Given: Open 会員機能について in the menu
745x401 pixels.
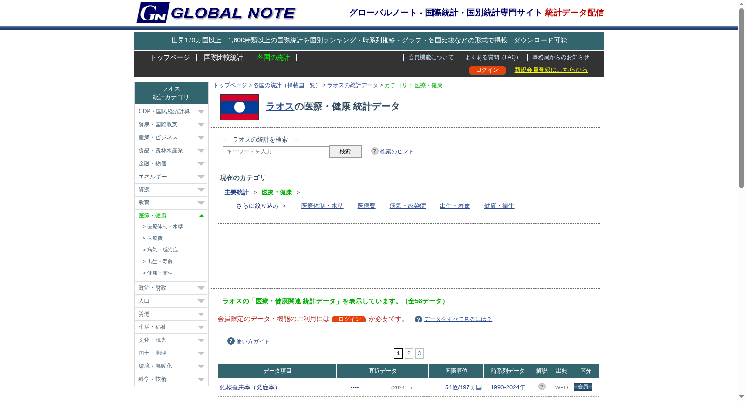Looking at the screenshot, I should (431, 57).
